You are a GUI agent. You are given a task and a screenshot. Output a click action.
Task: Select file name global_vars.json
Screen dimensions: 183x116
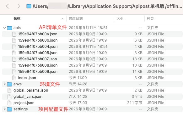pyautogui.click(x=28, y=97)
